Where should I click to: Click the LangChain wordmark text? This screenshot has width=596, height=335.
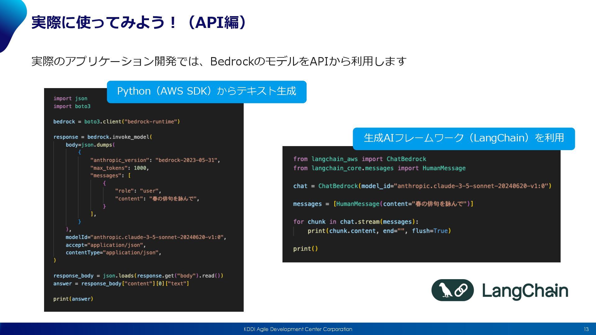525,291
